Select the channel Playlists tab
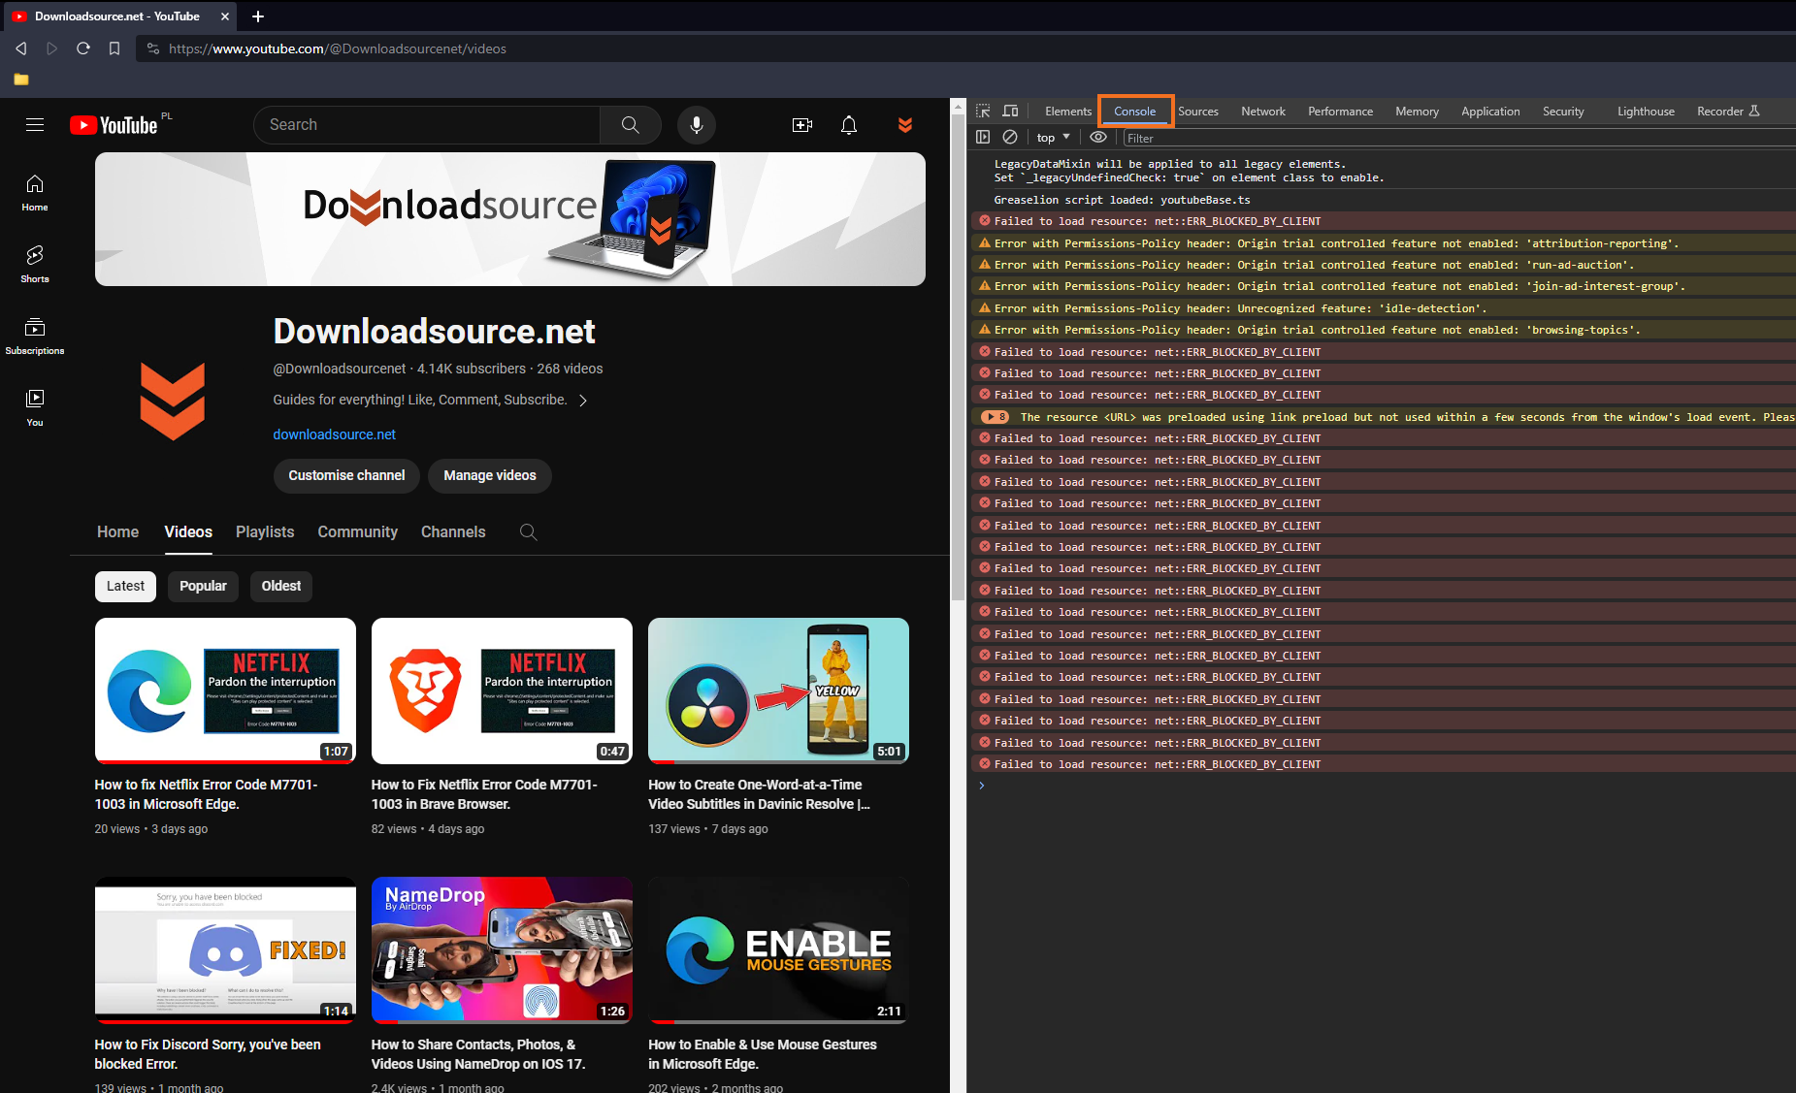 (x=265, y=532)
